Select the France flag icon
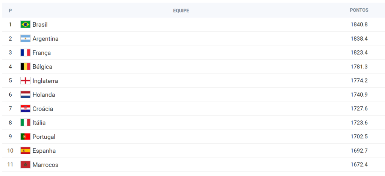 pyautogui.click(x=25, y=53)
